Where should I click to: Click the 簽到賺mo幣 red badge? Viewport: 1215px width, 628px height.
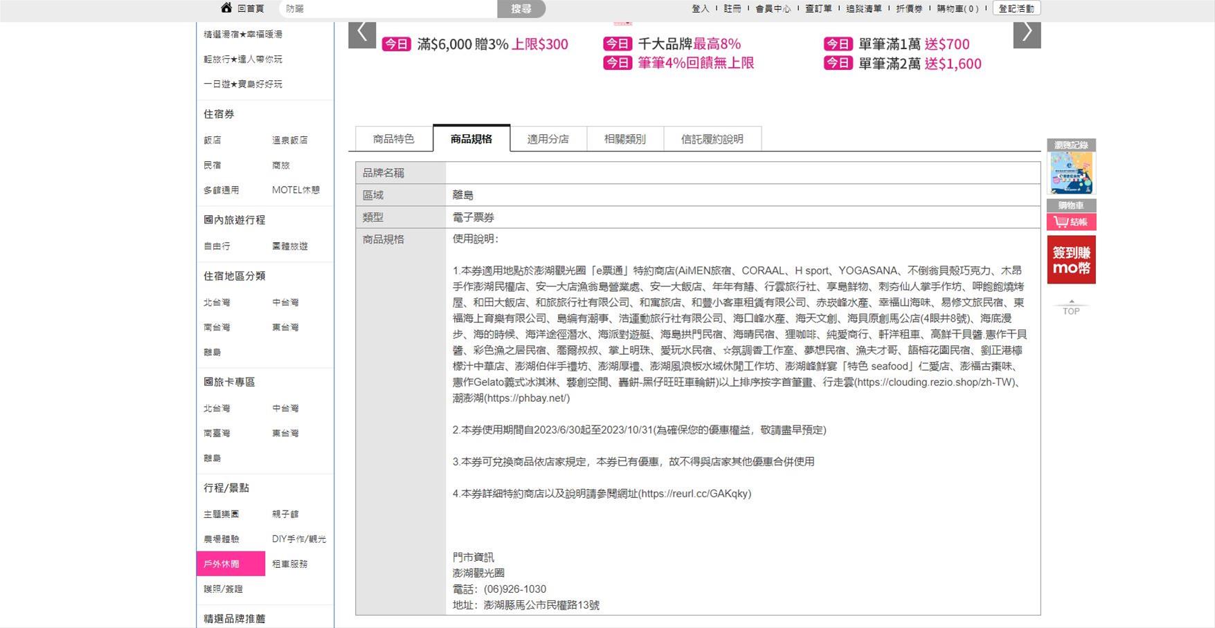(1071, 259)
